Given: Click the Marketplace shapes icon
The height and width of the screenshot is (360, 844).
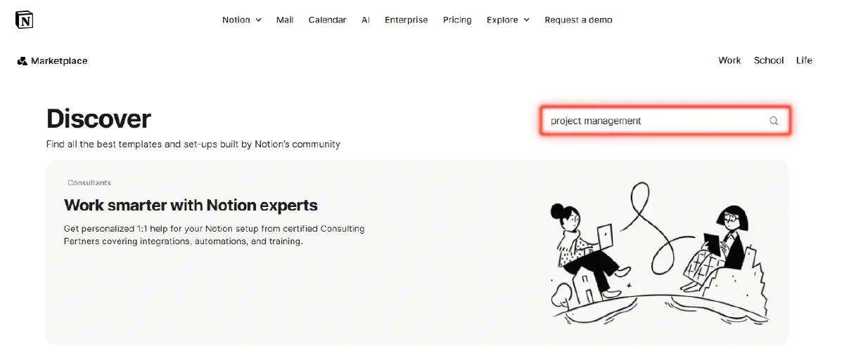Looking at the screenshot, I should tap(23, 61).
